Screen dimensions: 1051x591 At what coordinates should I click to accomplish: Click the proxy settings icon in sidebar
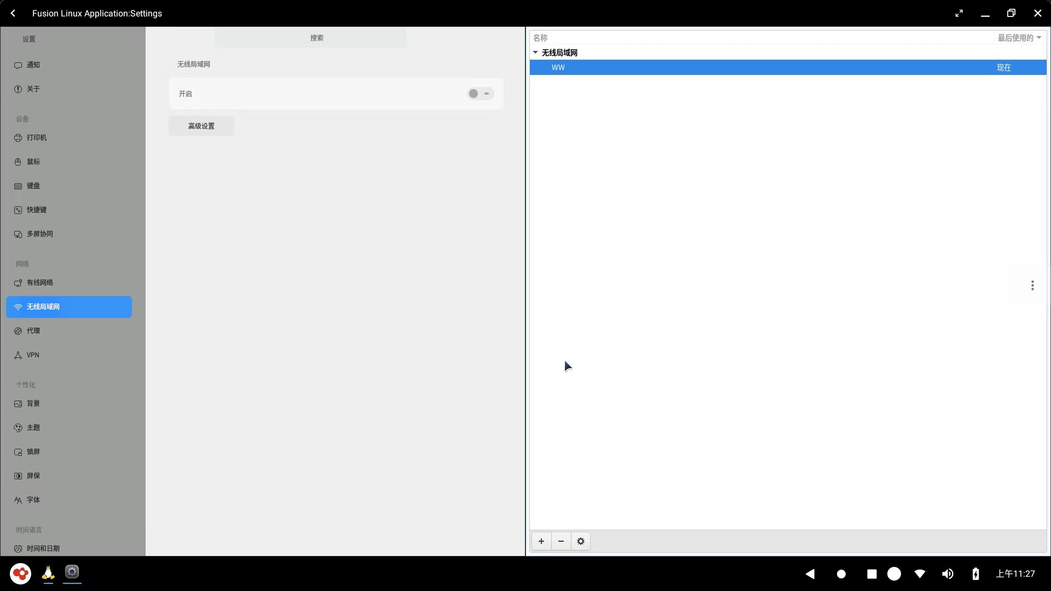18,331
